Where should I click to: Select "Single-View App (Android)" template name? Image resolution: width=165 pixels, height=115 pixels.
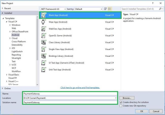pyautogui.click(x=61, y=49)
